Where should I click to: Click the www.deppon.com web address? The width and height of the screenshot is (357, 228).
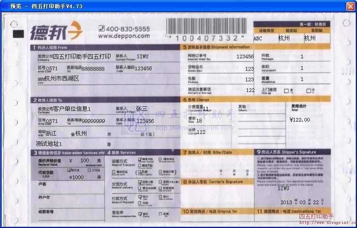tap(124, 36)
